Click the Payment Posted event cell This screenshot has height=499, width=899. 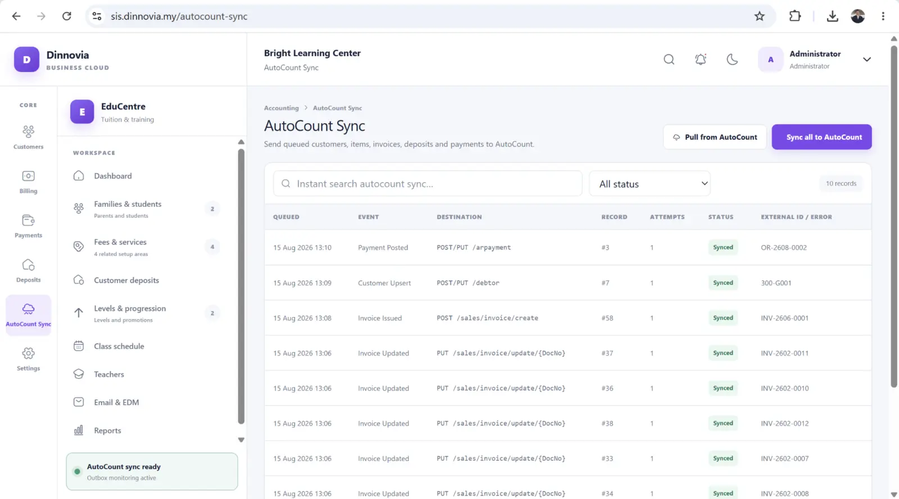383,248
